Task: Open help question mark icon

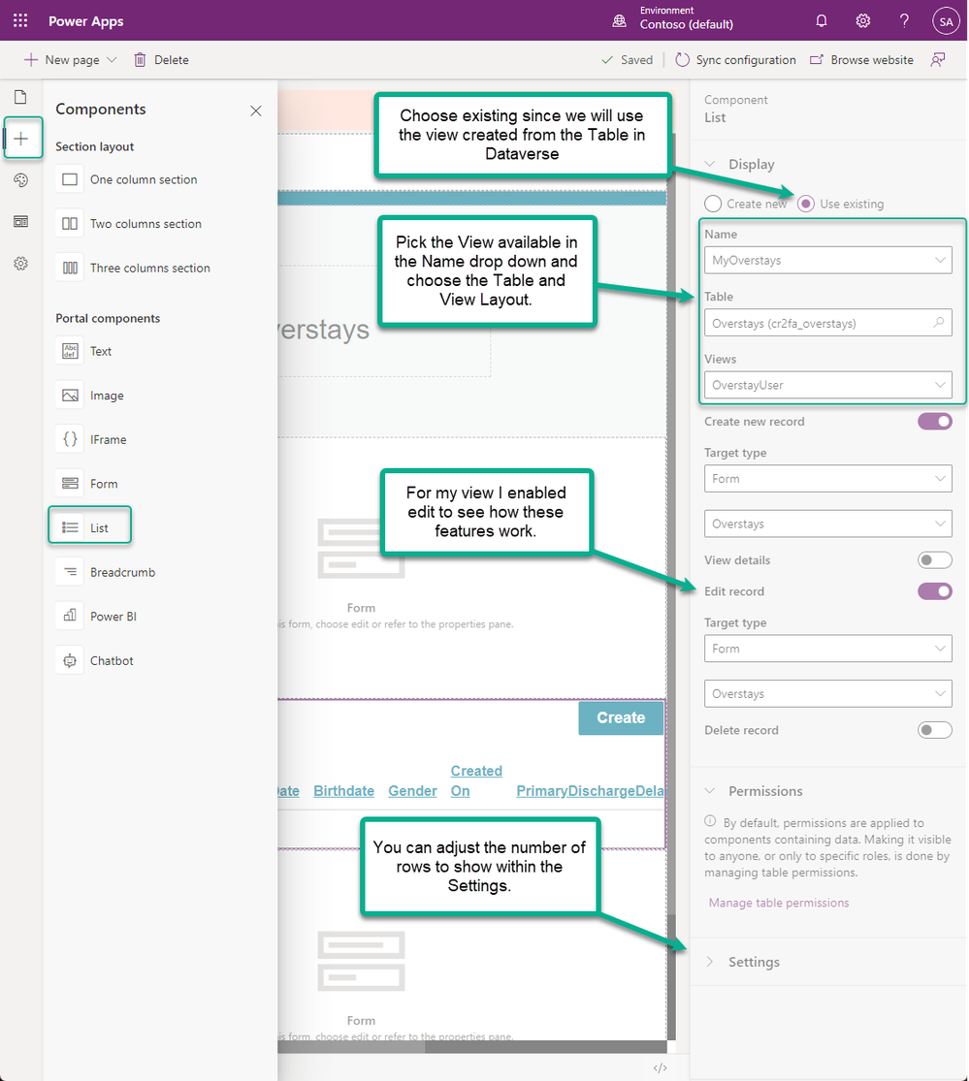Action: 904,20
